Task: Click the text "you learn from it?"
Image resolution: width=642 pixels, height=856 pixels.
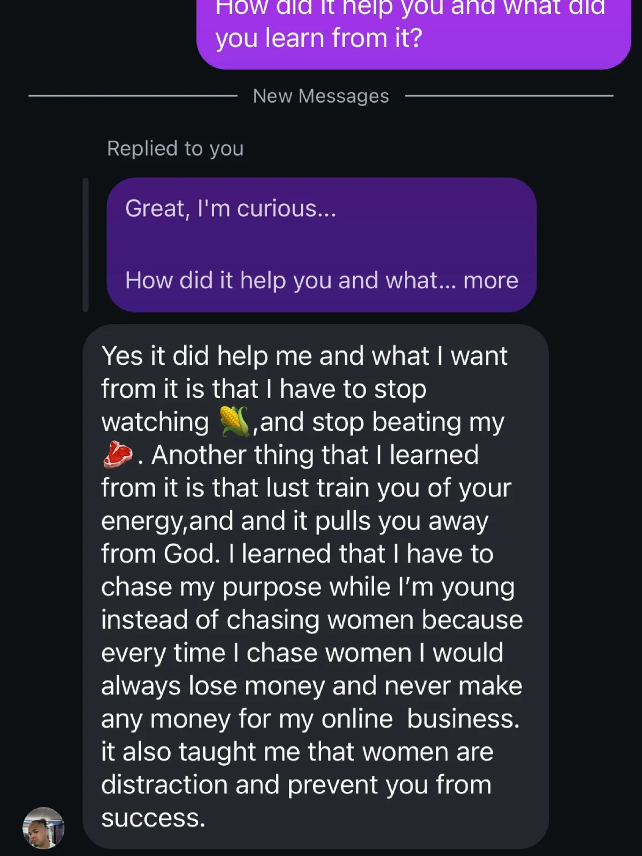Action: pos(319,38)
